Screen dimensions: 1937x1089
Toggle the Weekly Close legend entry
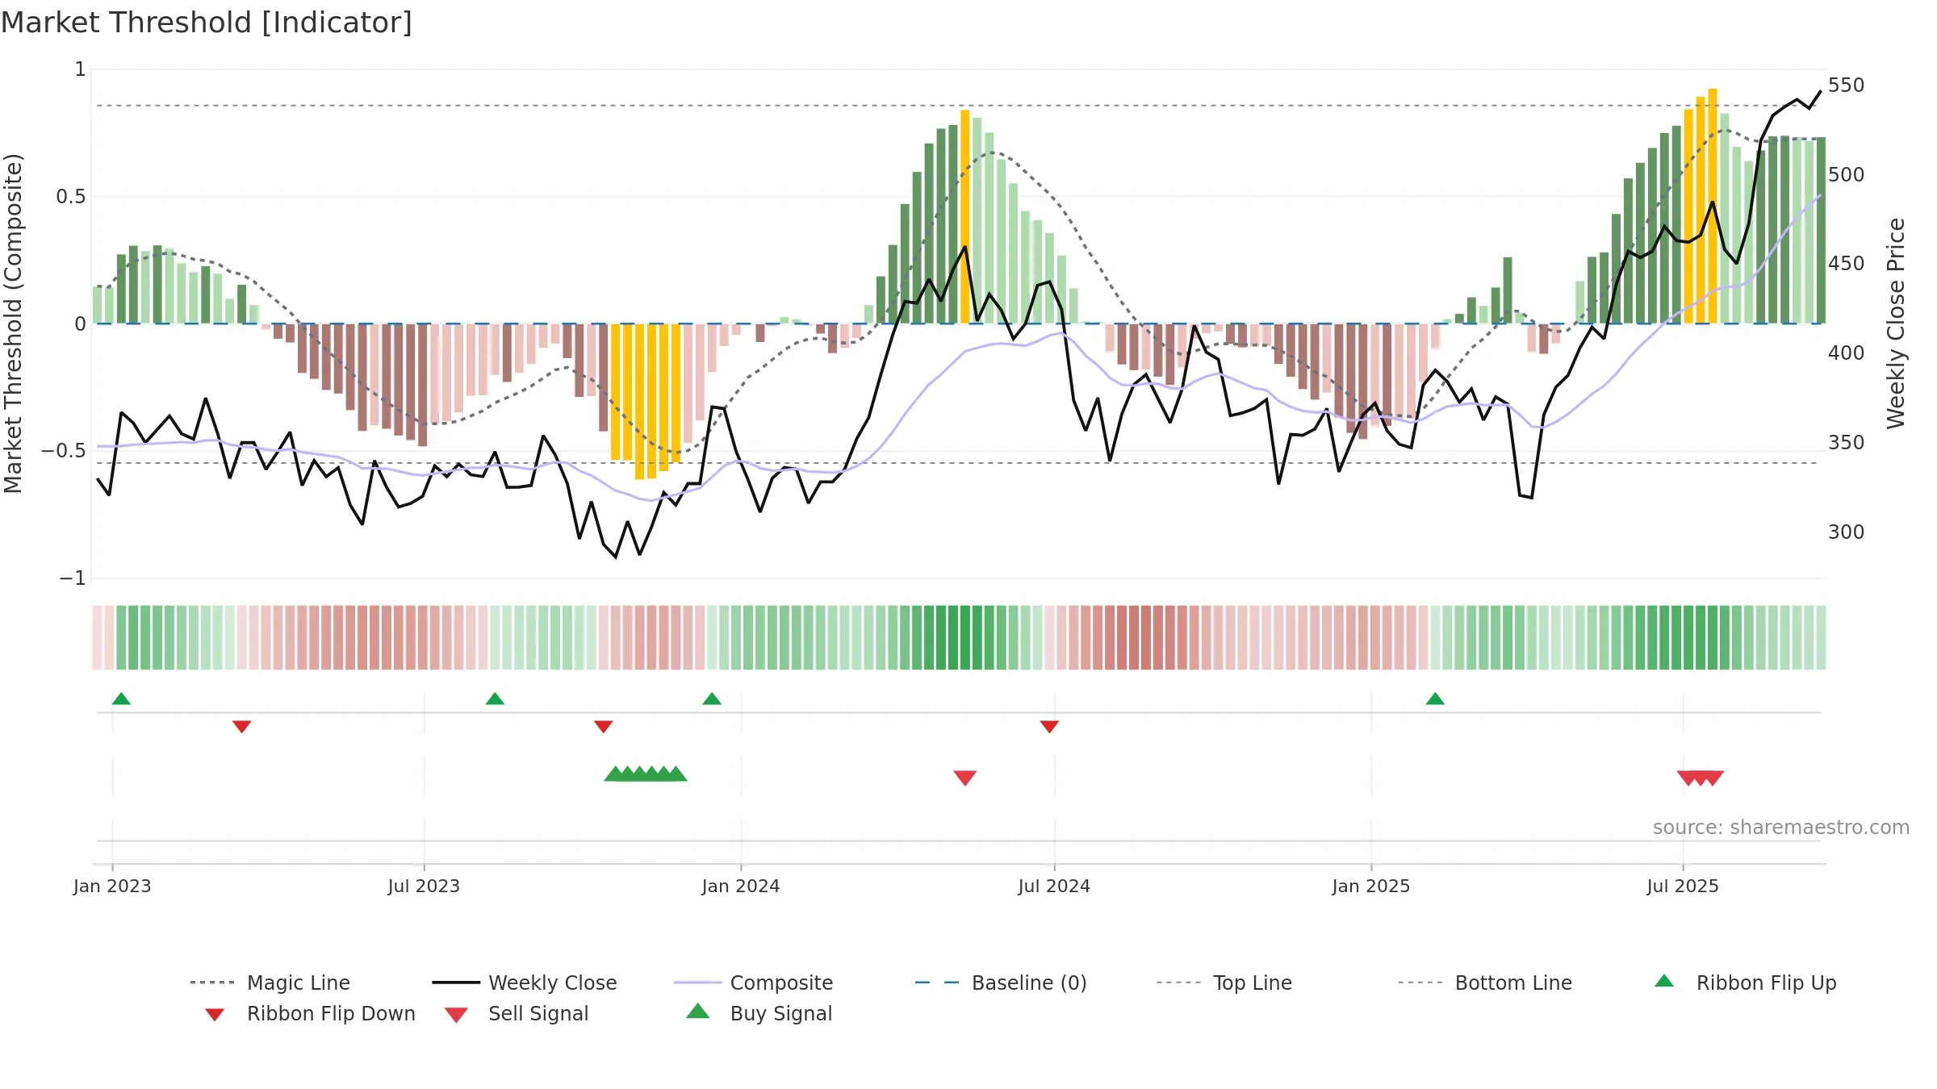click(524, 983)
